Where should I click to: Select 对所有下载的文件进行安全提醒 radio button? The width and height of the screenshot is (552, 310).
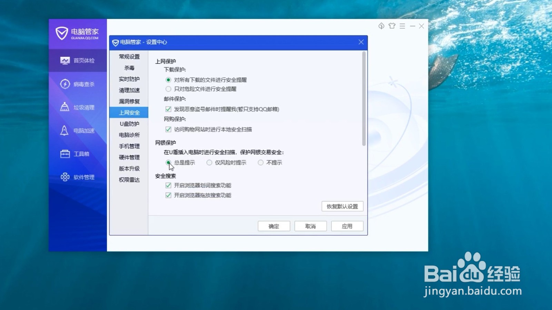(168, 80)
